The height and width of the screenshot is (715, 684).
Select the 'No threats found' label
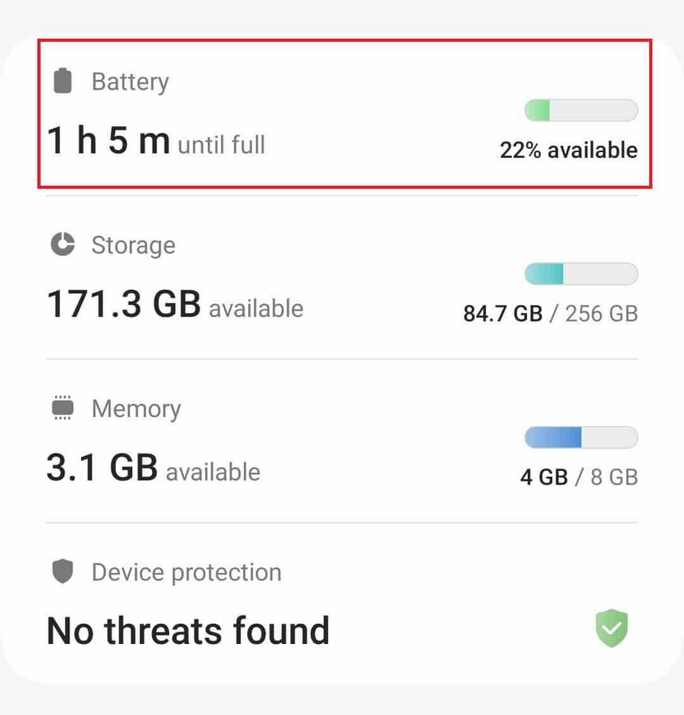188,629
